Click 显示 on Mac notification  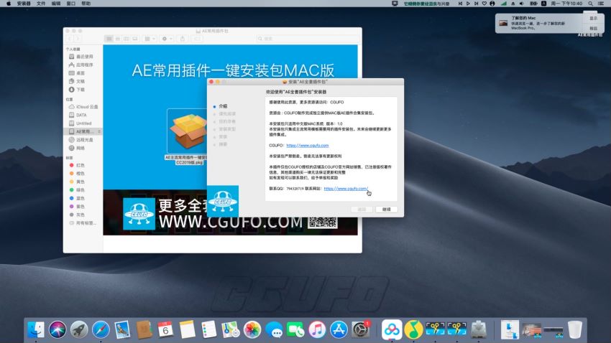pos(594,18)
